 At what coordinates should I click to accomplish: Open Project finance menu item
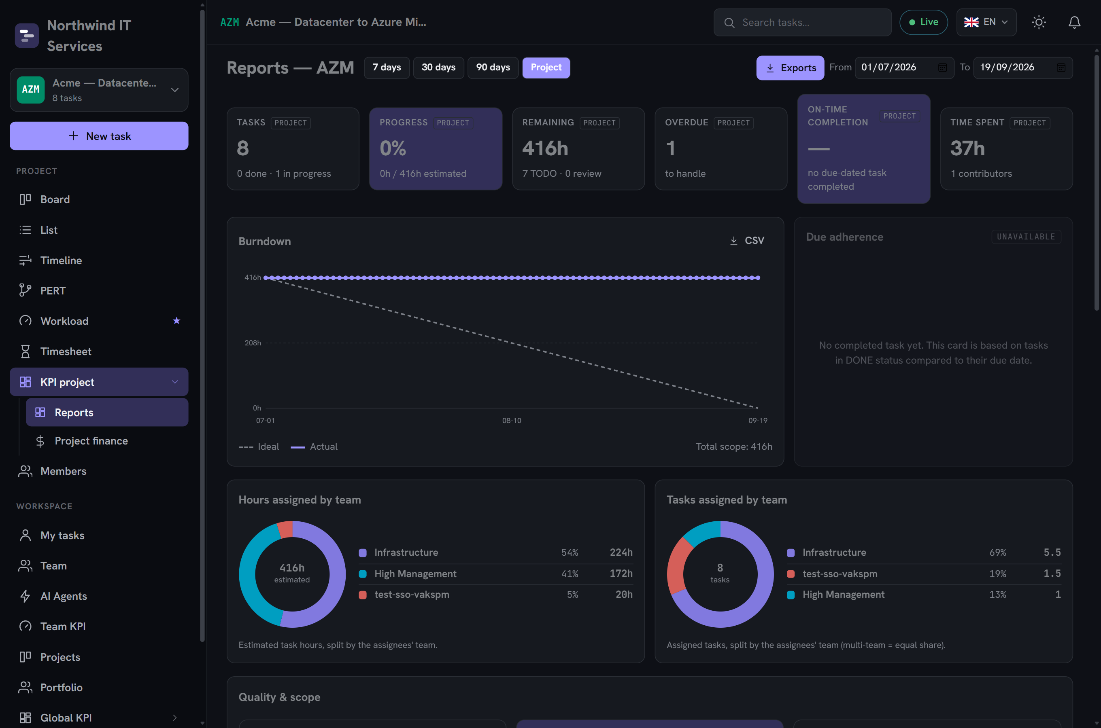107,441
